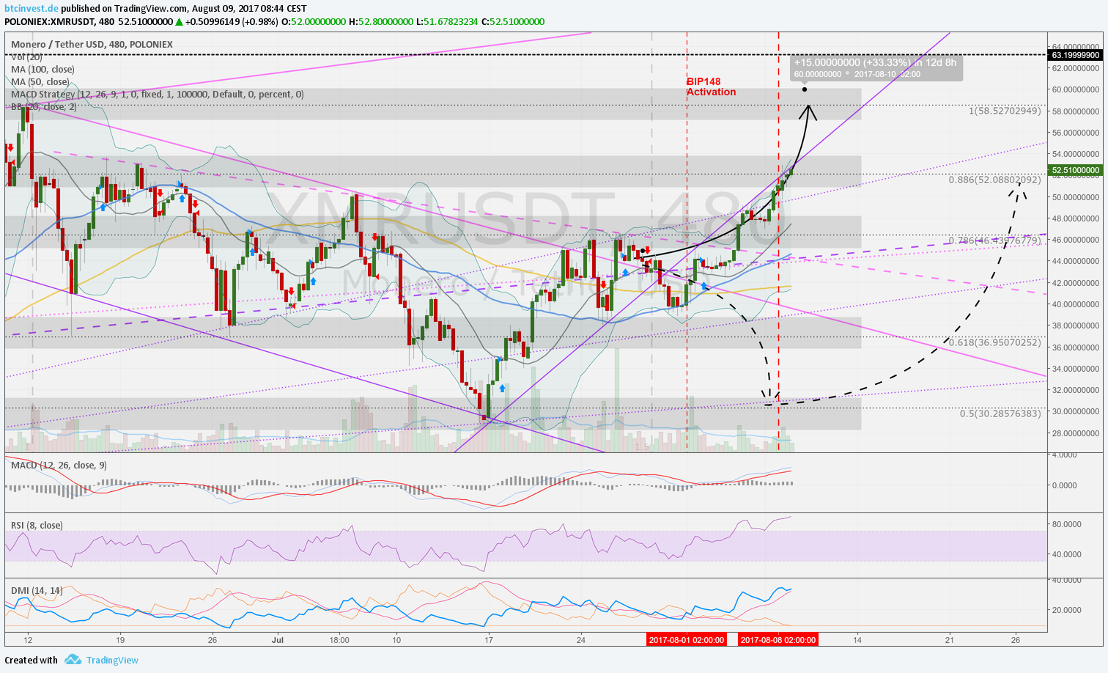Select the MA (50, close) indicator label
The height and width of the screenshot is (673, 1108).
coord(40,81)
